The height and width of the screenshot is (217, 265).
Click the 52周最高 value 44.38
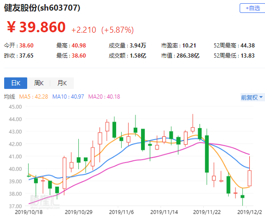(247, 46)
